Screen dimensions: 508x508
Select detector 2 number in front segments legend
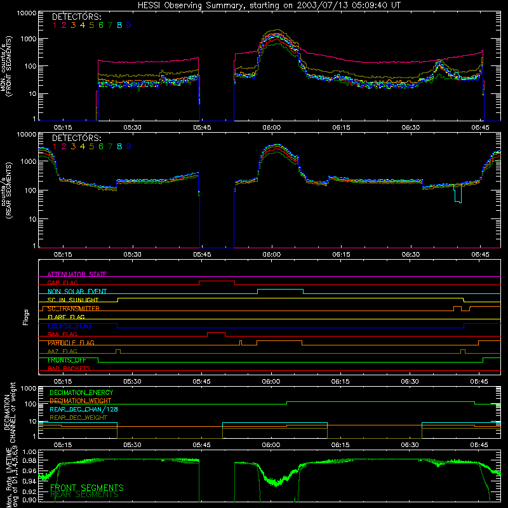pyautogui.click(x=64, y=25)
